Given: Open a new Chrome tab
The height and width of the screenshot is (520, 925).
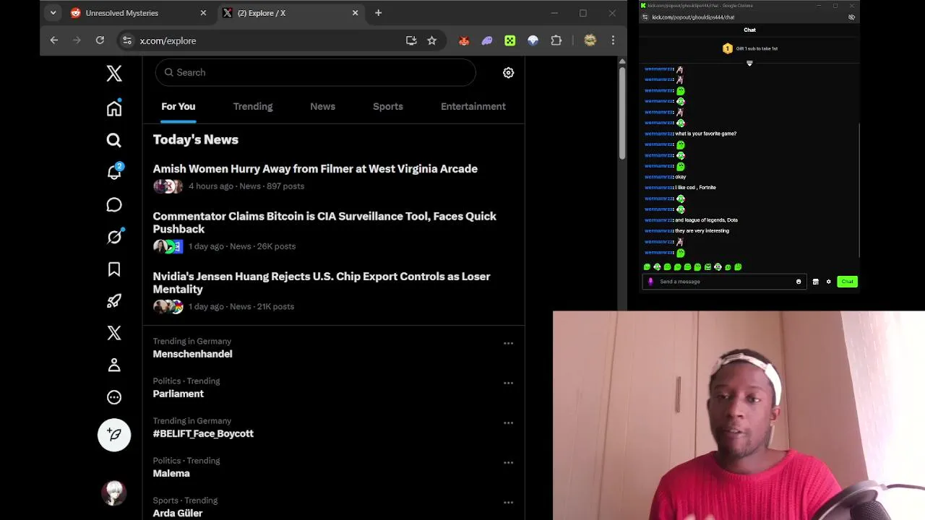Looking at the screenshot, I should pos(378,13).
